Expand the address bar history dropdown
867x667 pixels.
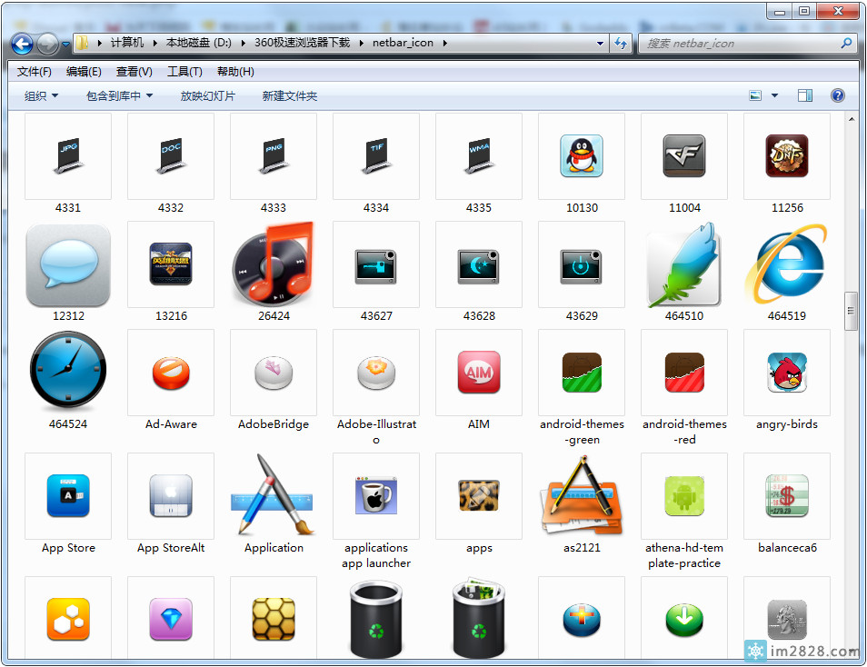coord(601,43)
